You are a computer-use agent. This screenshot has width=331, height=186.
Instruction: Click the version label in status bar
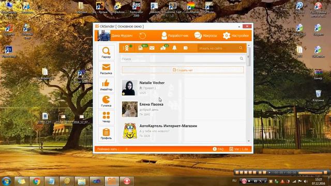pos(238,149)
